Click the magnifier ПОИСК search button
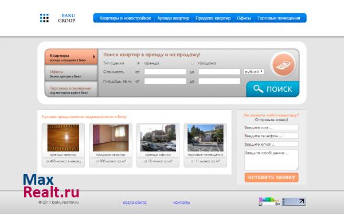Viewport: 344px width, 214px height. tap(273, 89)
